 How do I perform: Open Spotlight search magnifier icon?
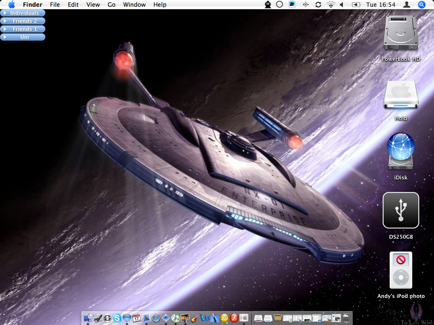point(422,4)
